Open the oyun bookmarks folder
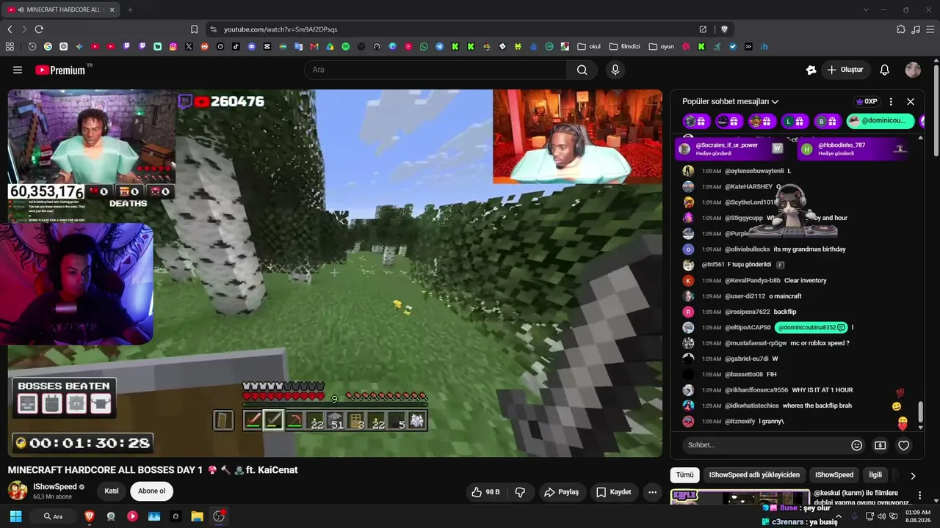The image size is (940, 528). coord(661,46)
